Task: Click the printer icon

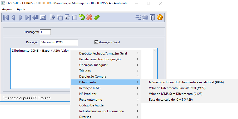Action: pyautogui.click(x=145, y=18)
